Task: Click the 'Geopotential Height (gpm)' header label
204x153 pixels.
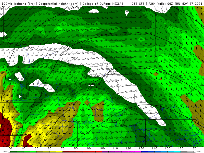Action: tap(59, 4)
